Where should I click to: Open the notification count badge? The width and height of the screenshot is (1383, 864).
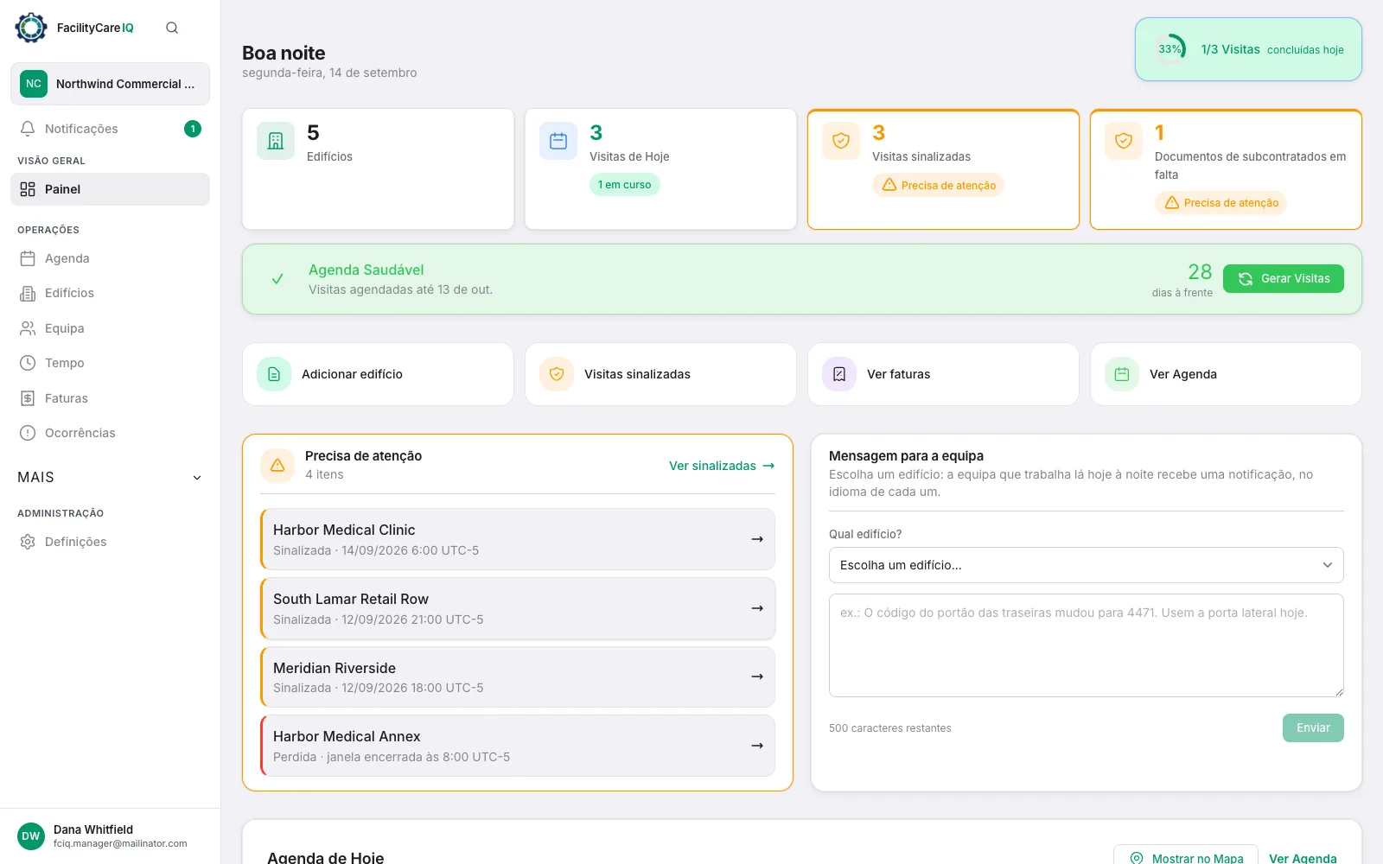193,129
